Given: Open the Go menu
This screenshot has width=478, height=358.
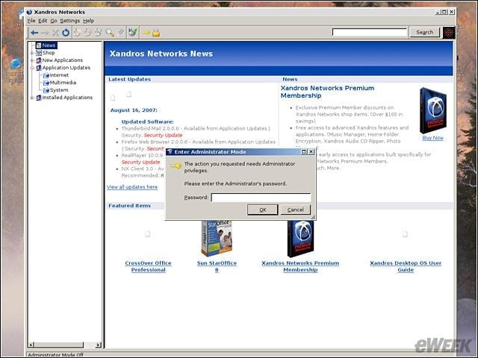Looking at the screenshot, I should click(x=54, y=21).
